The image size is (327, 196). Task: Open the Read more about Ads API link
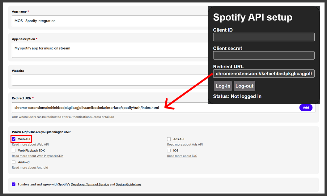[185, 144]
